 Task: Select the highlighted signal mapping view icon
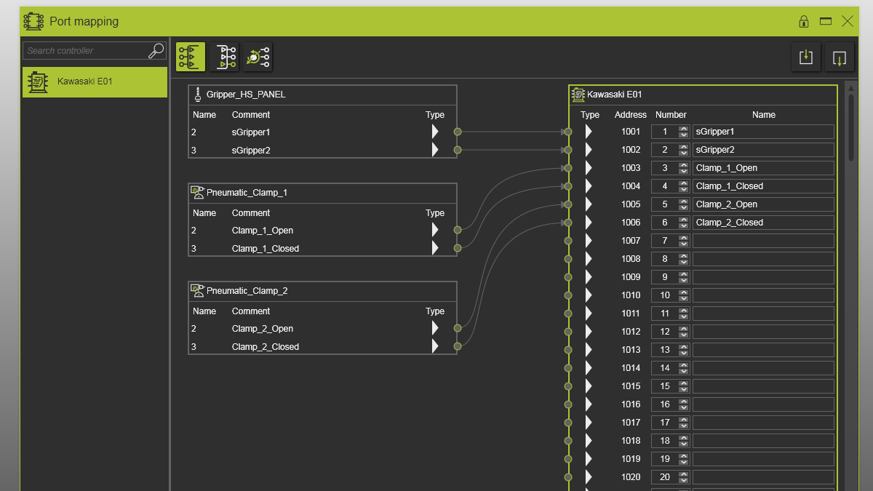[x=191, y=57]
